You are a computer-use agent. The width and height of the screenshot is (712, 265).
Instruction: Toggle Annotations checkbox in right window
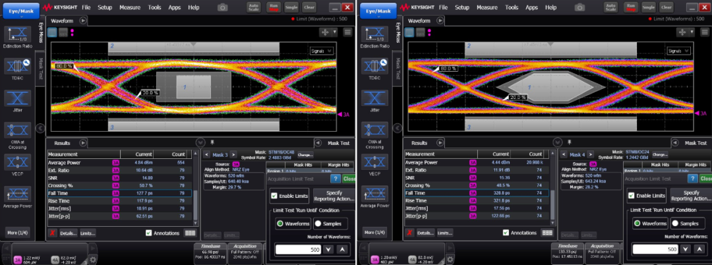coord(506,233)
